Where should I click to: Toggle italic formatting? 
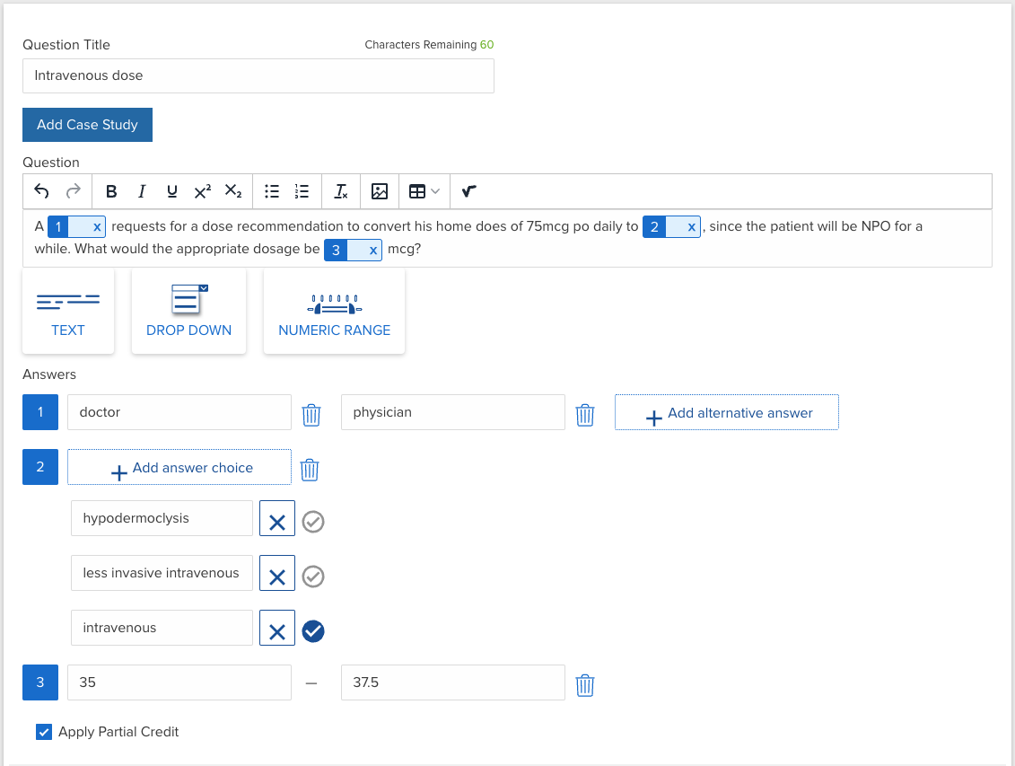pyautogui.click(x=142, y=191)
